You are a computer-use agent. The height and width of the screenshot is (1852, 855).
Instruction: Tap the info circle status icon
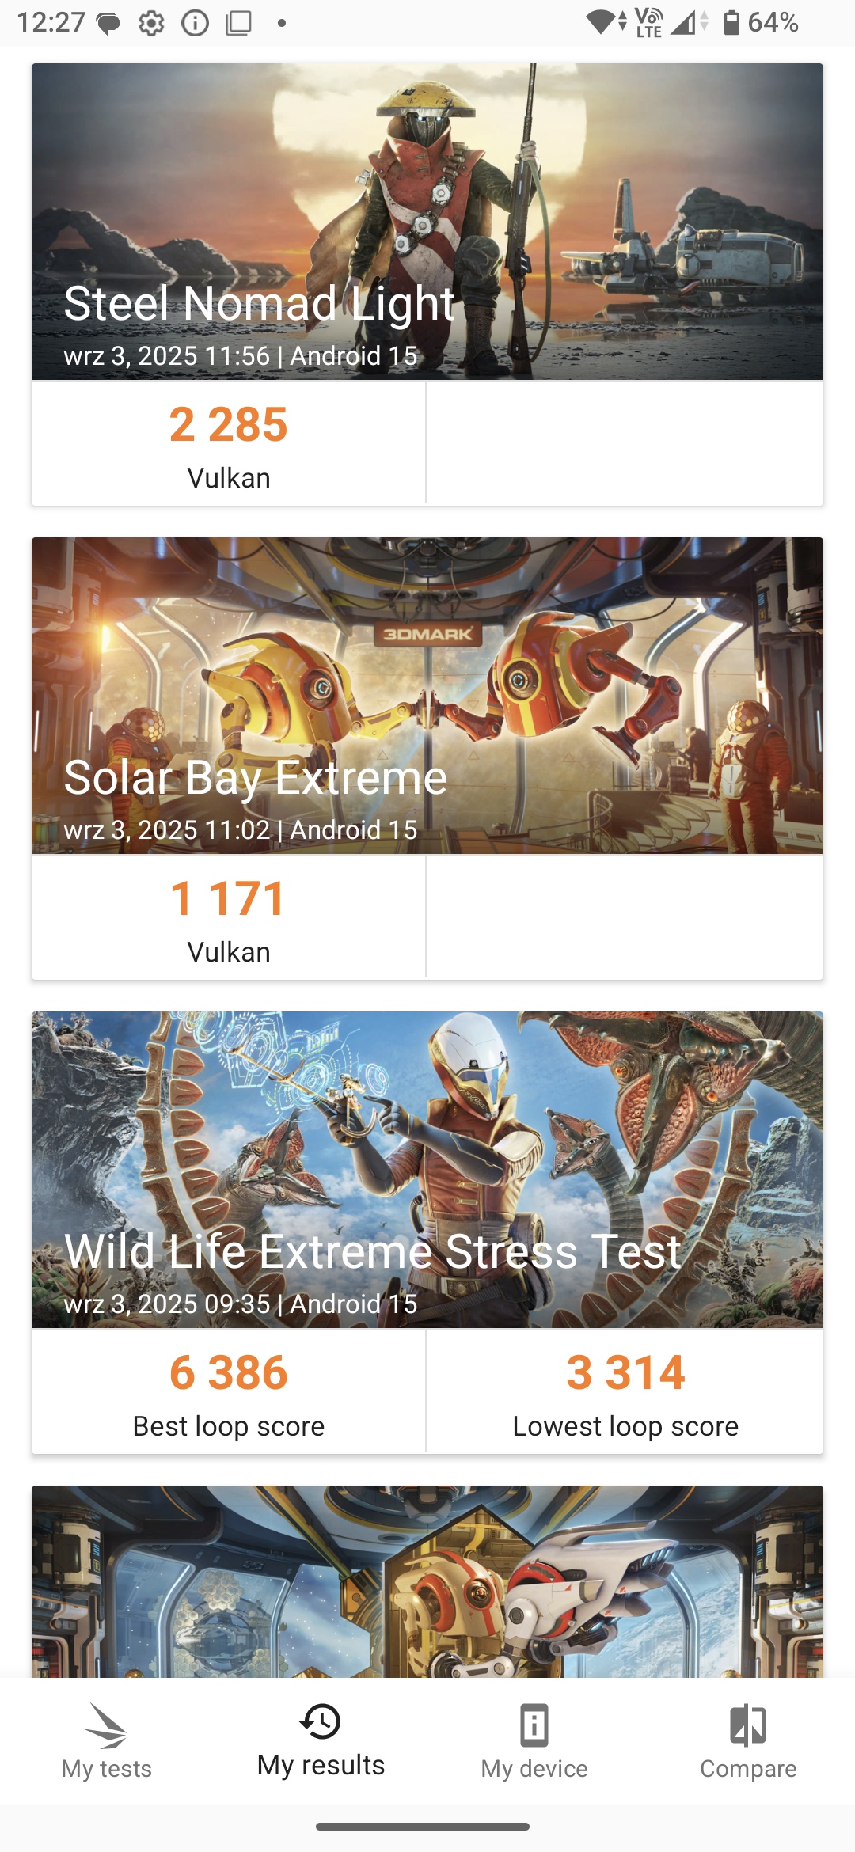coord(195,23)
